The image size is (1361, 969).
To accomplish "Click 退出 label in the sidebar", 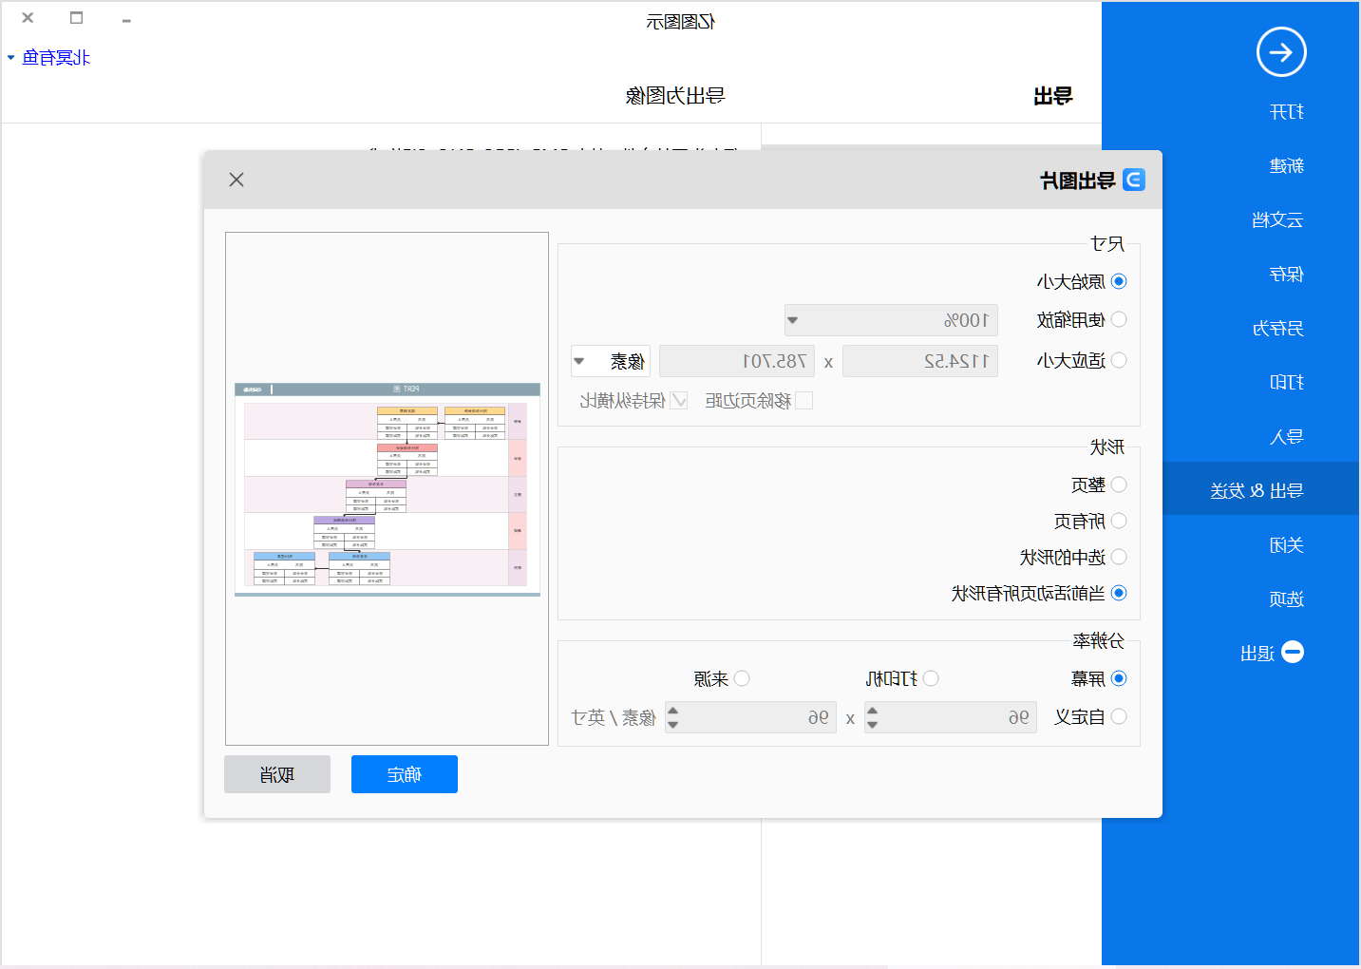I will pos(1257,654).
